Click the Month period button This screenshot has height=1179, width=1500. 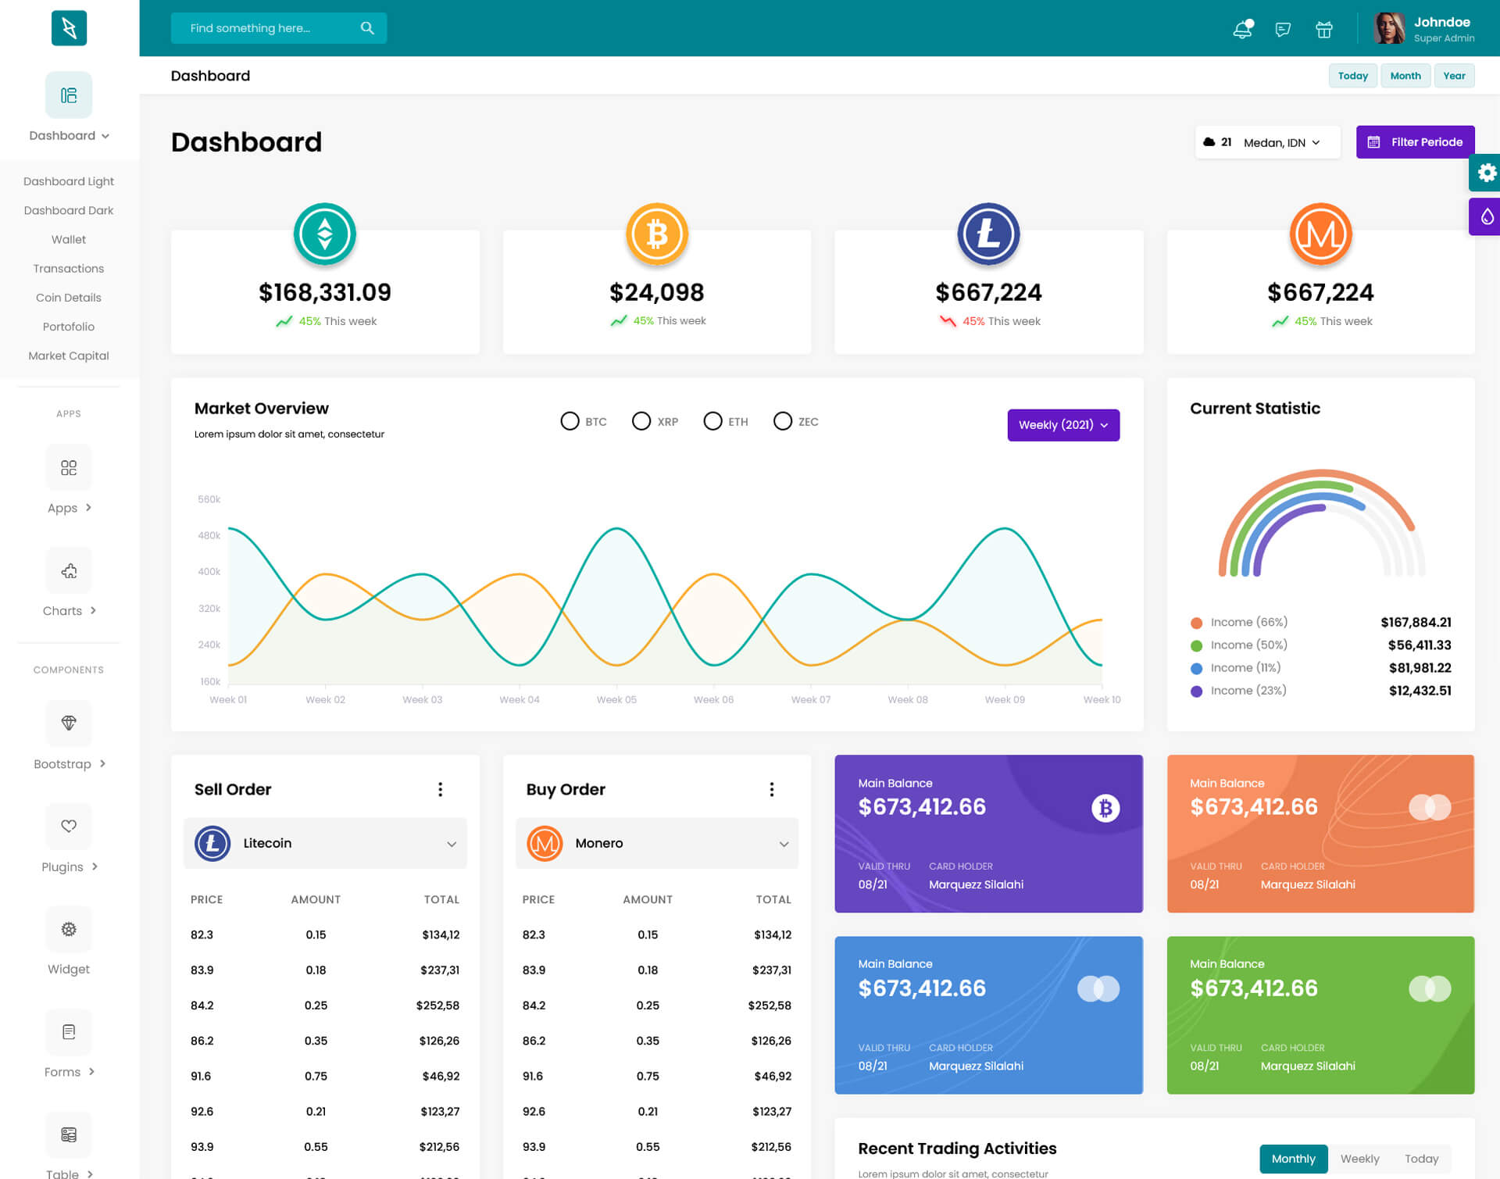coord(1405,76)
